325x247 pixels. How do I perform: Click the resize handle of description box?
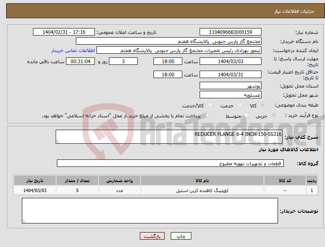58,142
